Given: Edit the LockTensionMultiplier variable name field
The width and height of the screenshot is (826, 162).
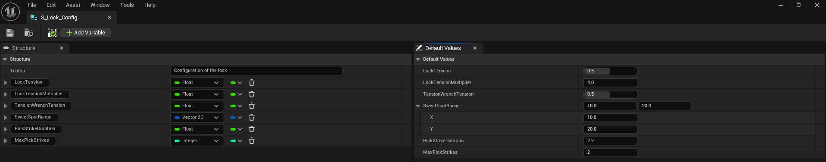Looking at the screenshot, I should click(40, 94).
